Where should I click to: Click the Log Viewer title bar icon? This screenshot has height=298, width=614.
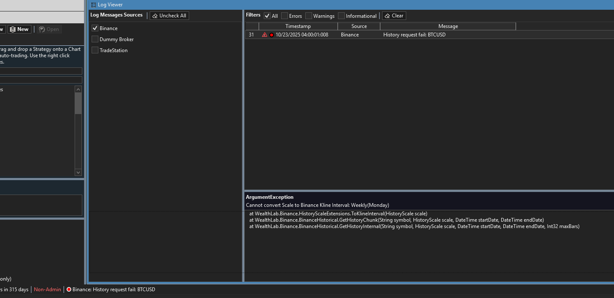tap(93, 5)
